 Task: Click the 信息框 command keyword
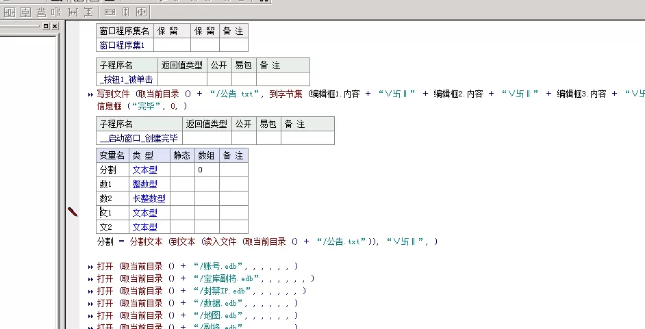coord(109,107)
